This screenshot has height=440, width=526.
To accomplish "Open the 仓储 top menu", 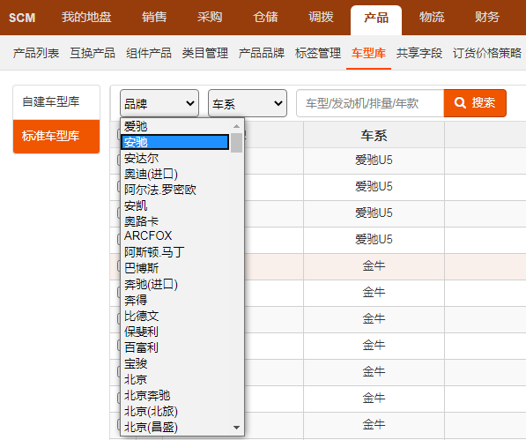I will (265, 17).
